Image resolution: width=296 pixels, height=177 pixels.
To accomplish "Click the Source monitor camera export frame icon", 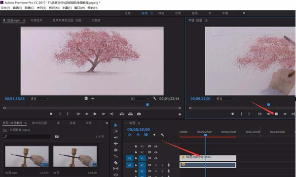I will click(139, 114).
